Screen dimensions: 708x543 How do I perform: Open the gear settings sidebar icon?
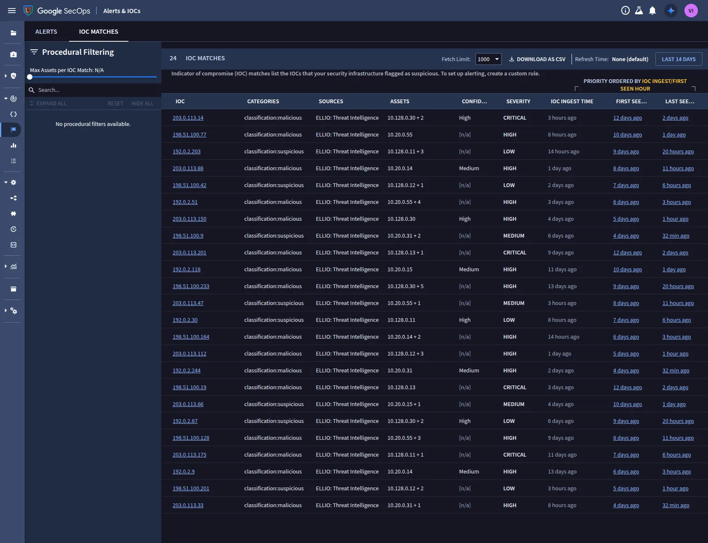click(x=13, y=183)
